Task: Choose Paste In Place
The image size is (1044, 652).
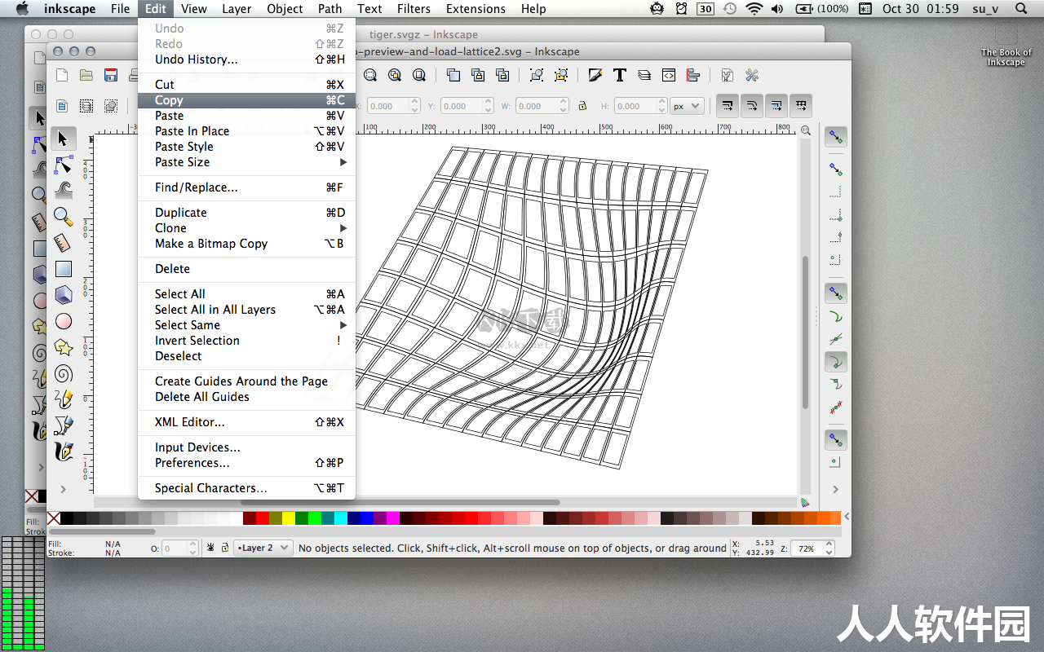Action: 246,131
